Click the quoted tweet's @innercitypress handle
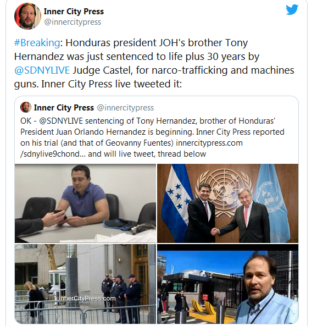317x326 pixels. tap(125, 108)
